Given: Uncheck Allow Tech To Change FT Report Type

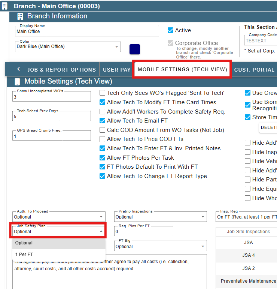Looking at the screenshot, I should 102,176.
